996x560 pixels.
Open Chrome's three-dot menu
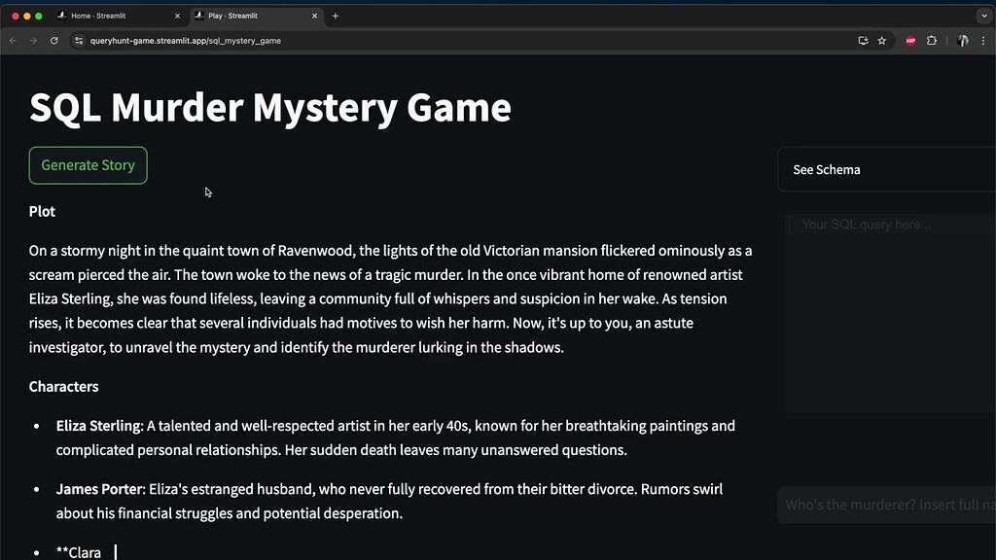pos(985,40)
